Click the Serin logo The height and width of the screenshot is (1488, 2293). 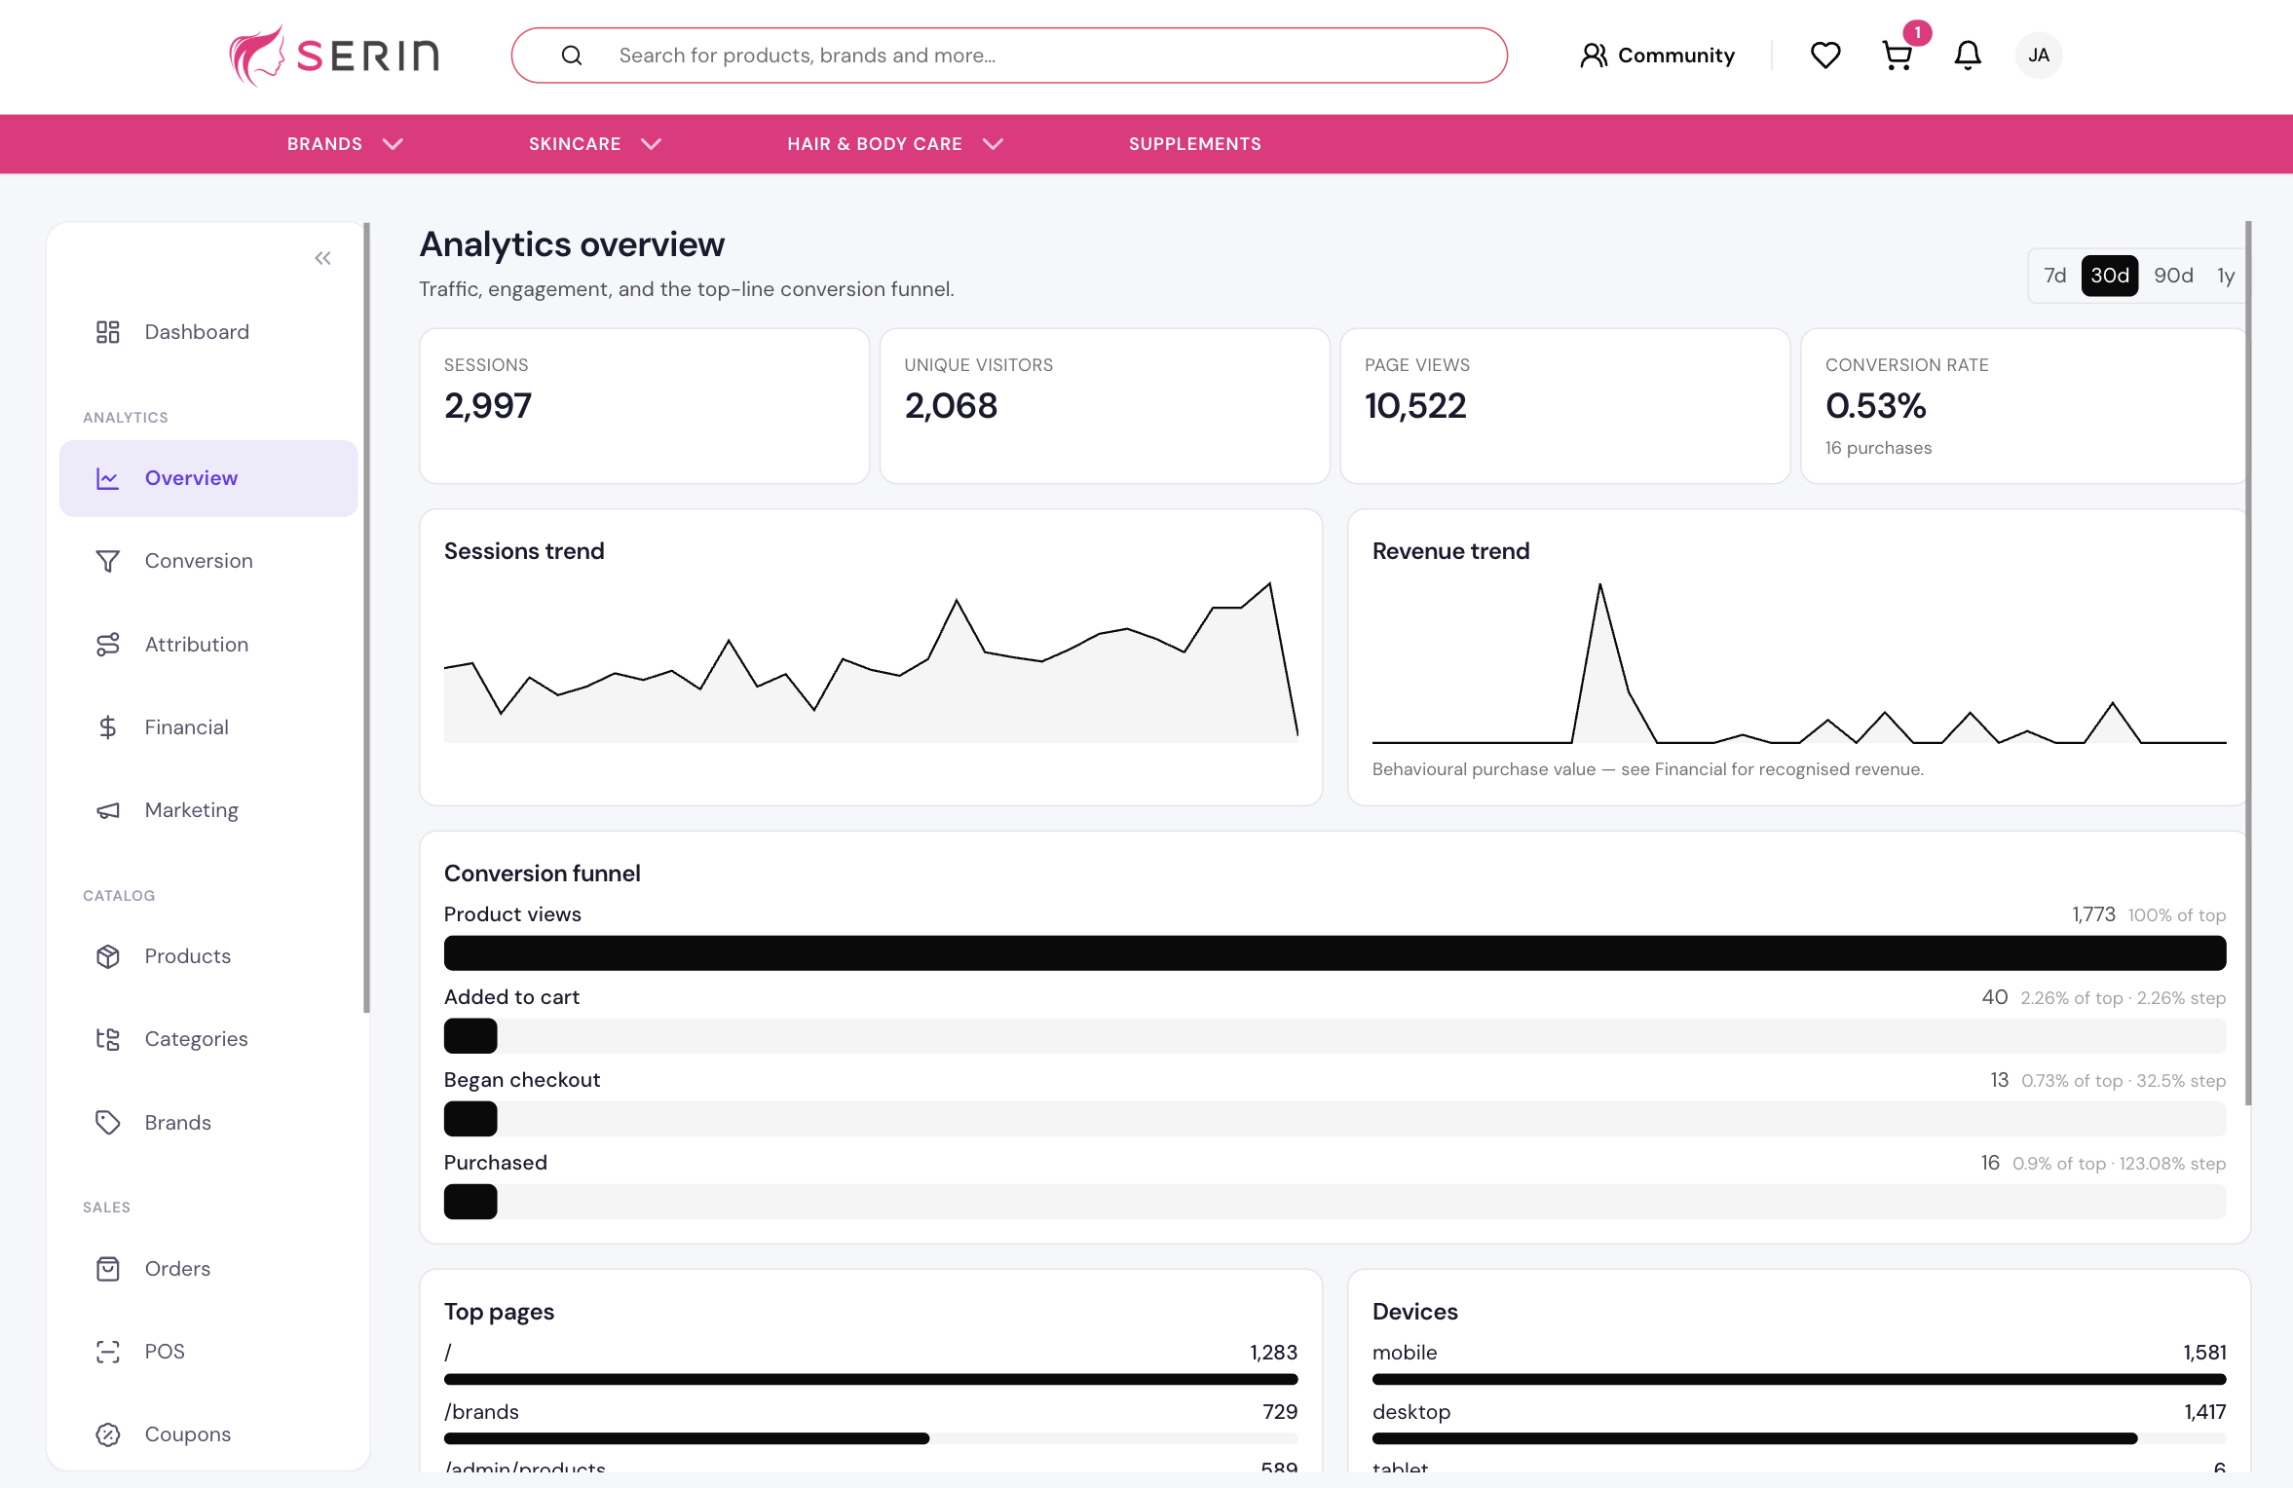tap(334, 56)
